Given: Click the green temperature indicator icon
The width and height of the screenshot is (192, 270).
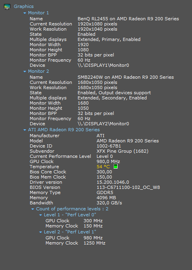Looking at the screenshot, I should 116,166.
